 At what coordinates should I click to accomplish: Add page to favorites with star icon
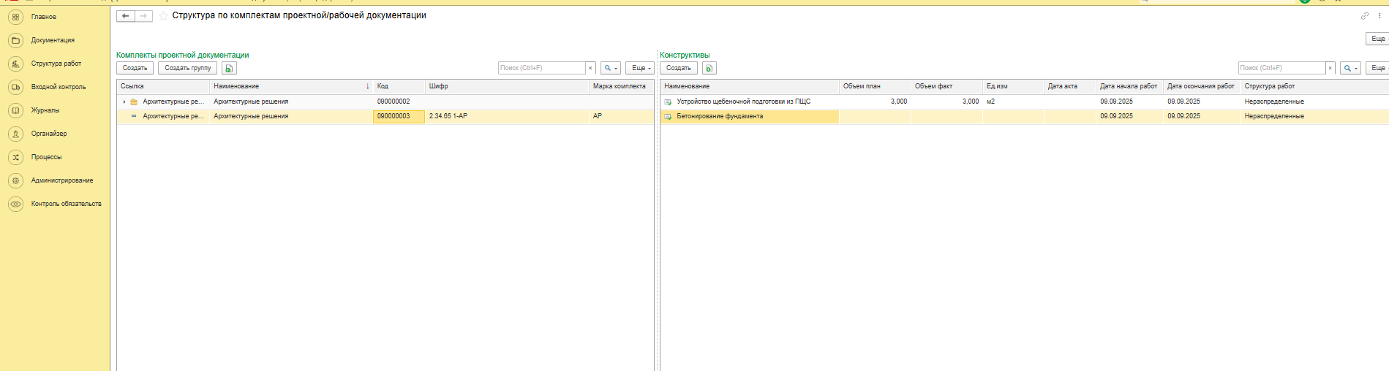[x=163, y=16]
